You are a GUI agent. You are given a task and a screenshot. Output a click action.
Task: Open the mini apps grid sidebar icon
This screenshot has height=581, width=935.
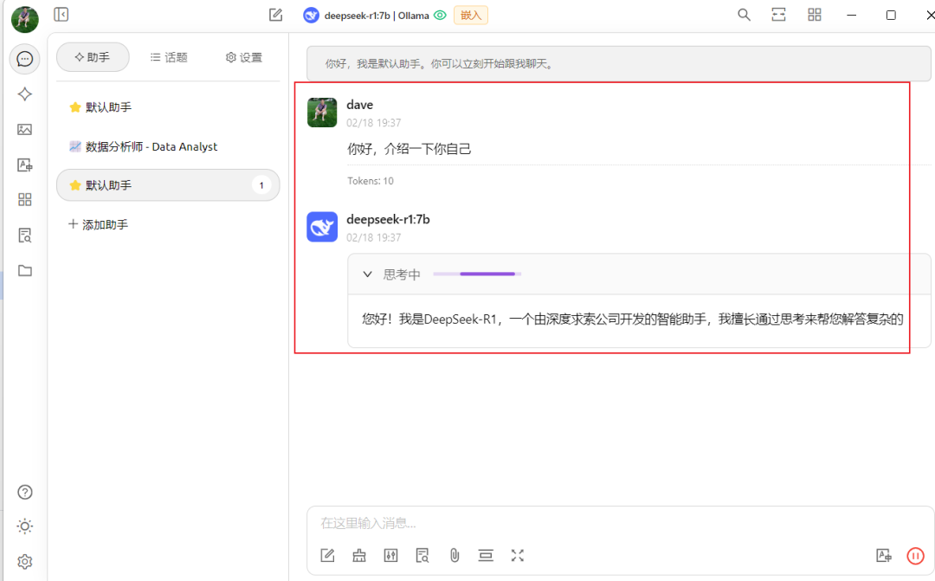coord(24,200)
